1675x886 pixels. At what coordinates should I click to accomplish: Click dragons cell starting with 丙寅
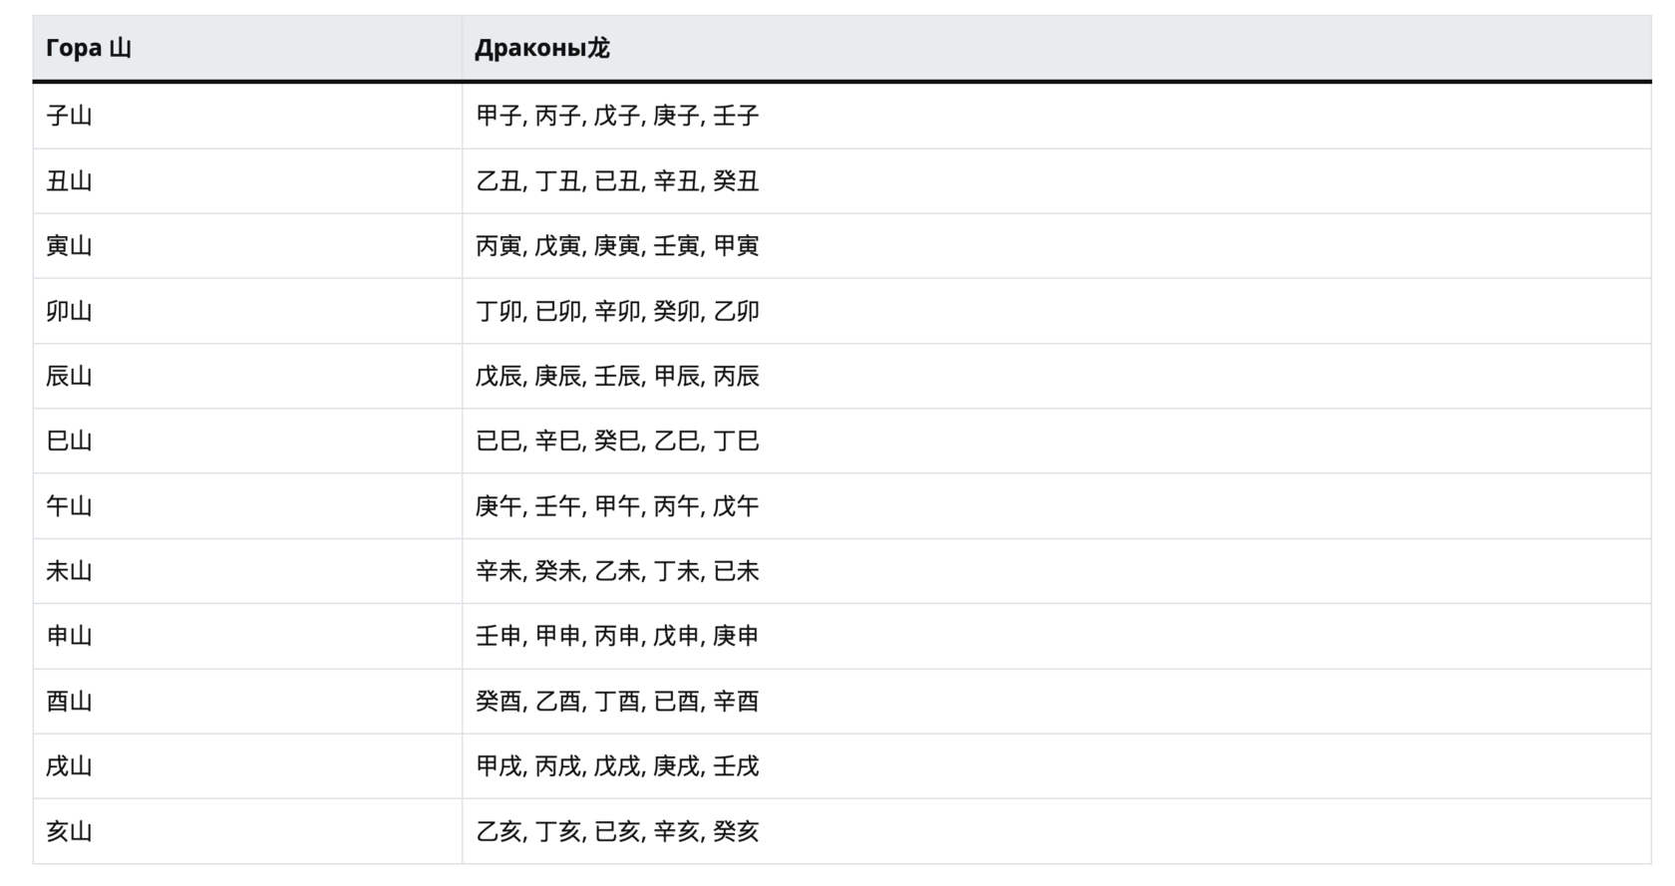(x=617, y=246)
